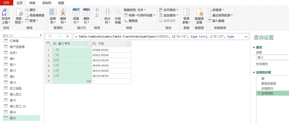
Task: Click the cell 68719-68730
Action: pyautogui.click(x=112, y=76)
